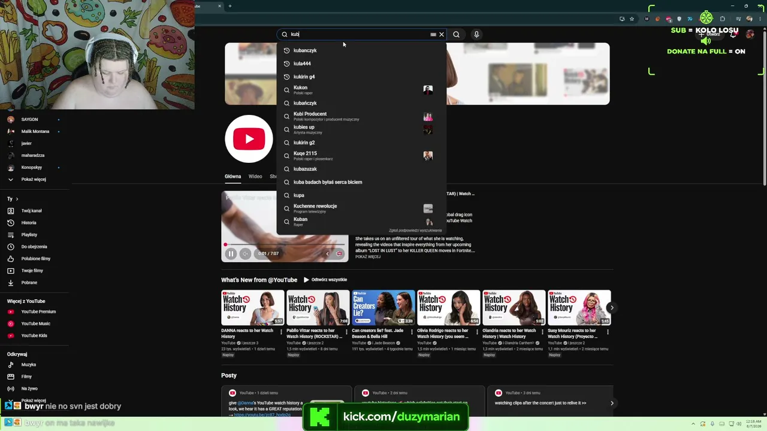
Task: Open options menu for Pabllo Vittar video
Action: (346, 332)
